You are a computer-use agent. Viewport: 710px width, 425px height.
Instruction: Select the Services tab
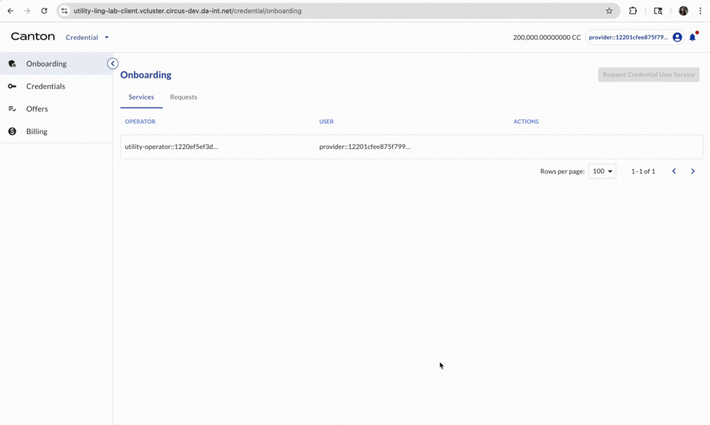point(141,97)
